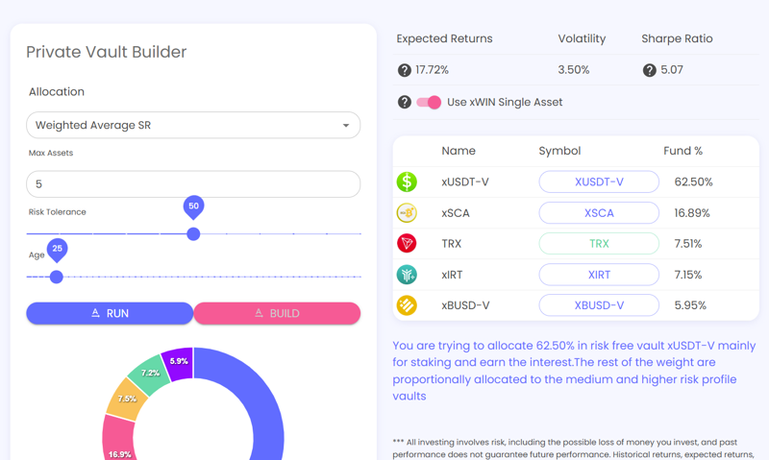Click the Max Assets input field

tap(192, 183)
